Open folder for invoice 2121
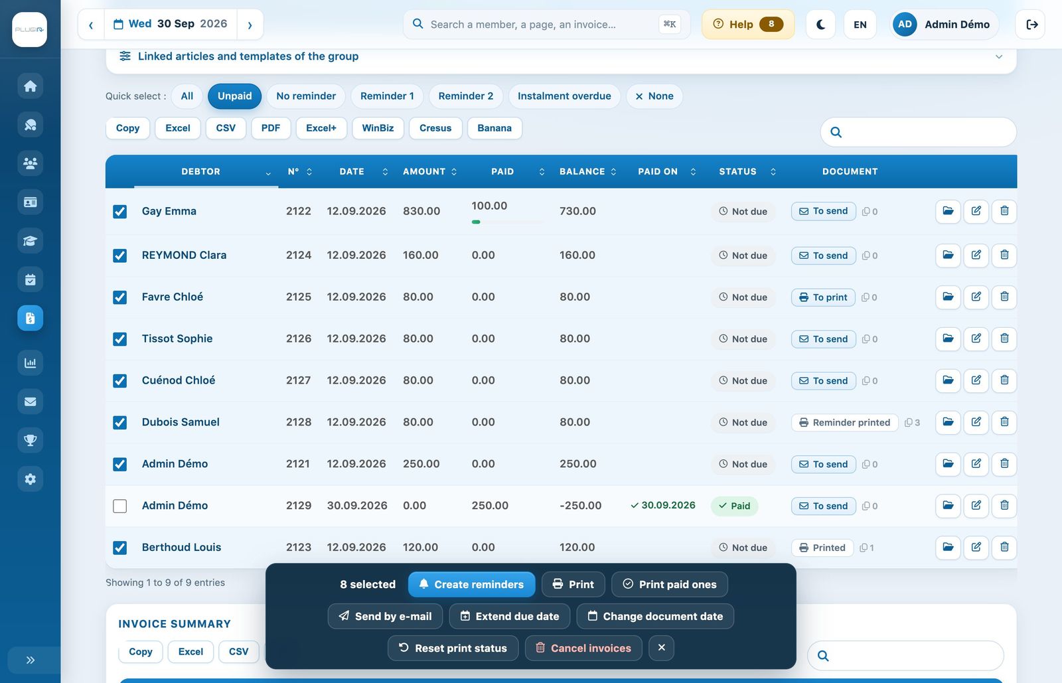The width and height of the screenshot is (1062, 683). click(948, 464)
